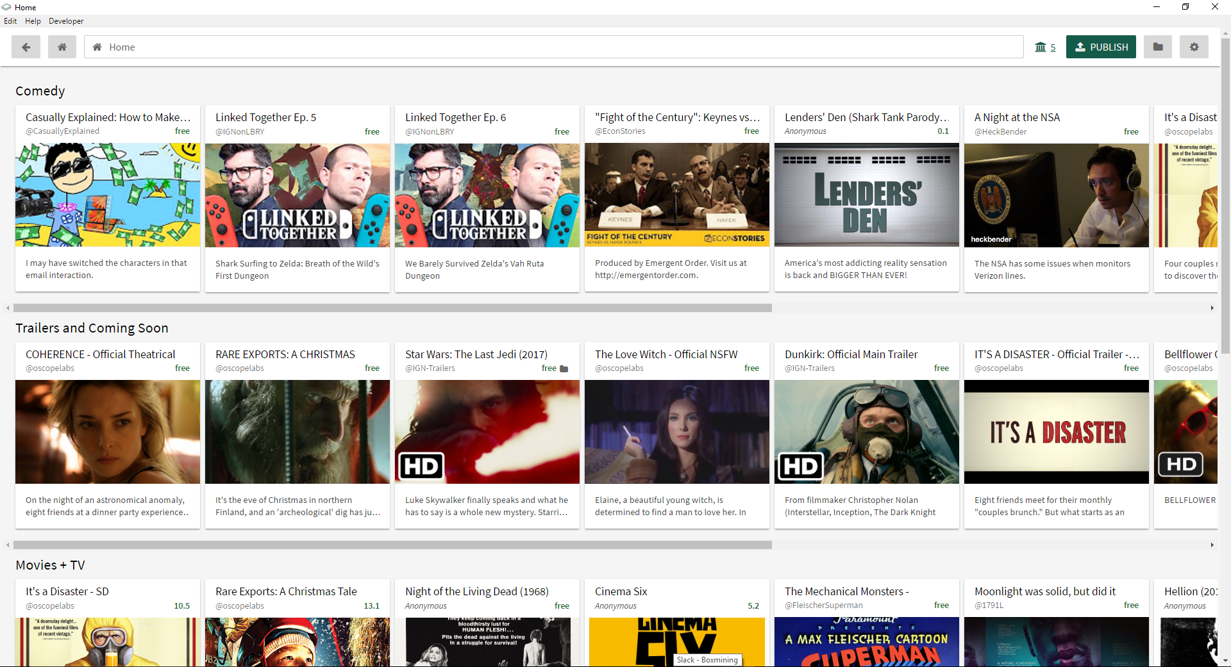Open the Edit menu
Viewport: 1231px width, 667px height.
point(10,21)
